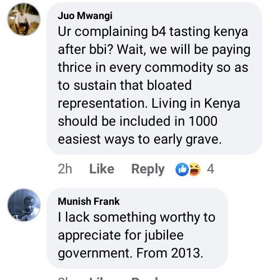Click the line 'representation. Living in Kenya'
This screenshot has height=280, width=269.
pos(149,103)
